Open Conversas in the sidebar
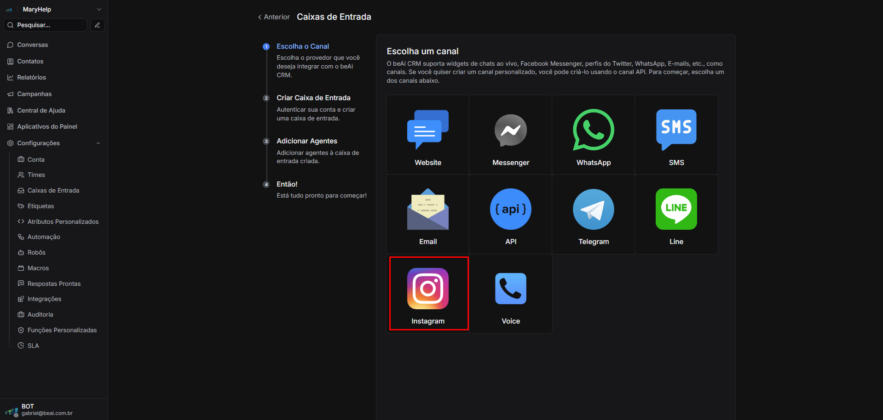The image size is (883, 420). [x=32, y=45]
